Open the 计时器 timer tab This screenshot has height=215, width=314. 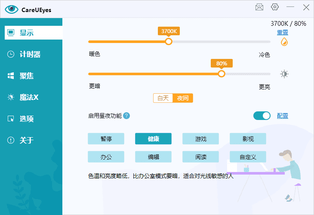pyautogui.click(x=30, y=54)
